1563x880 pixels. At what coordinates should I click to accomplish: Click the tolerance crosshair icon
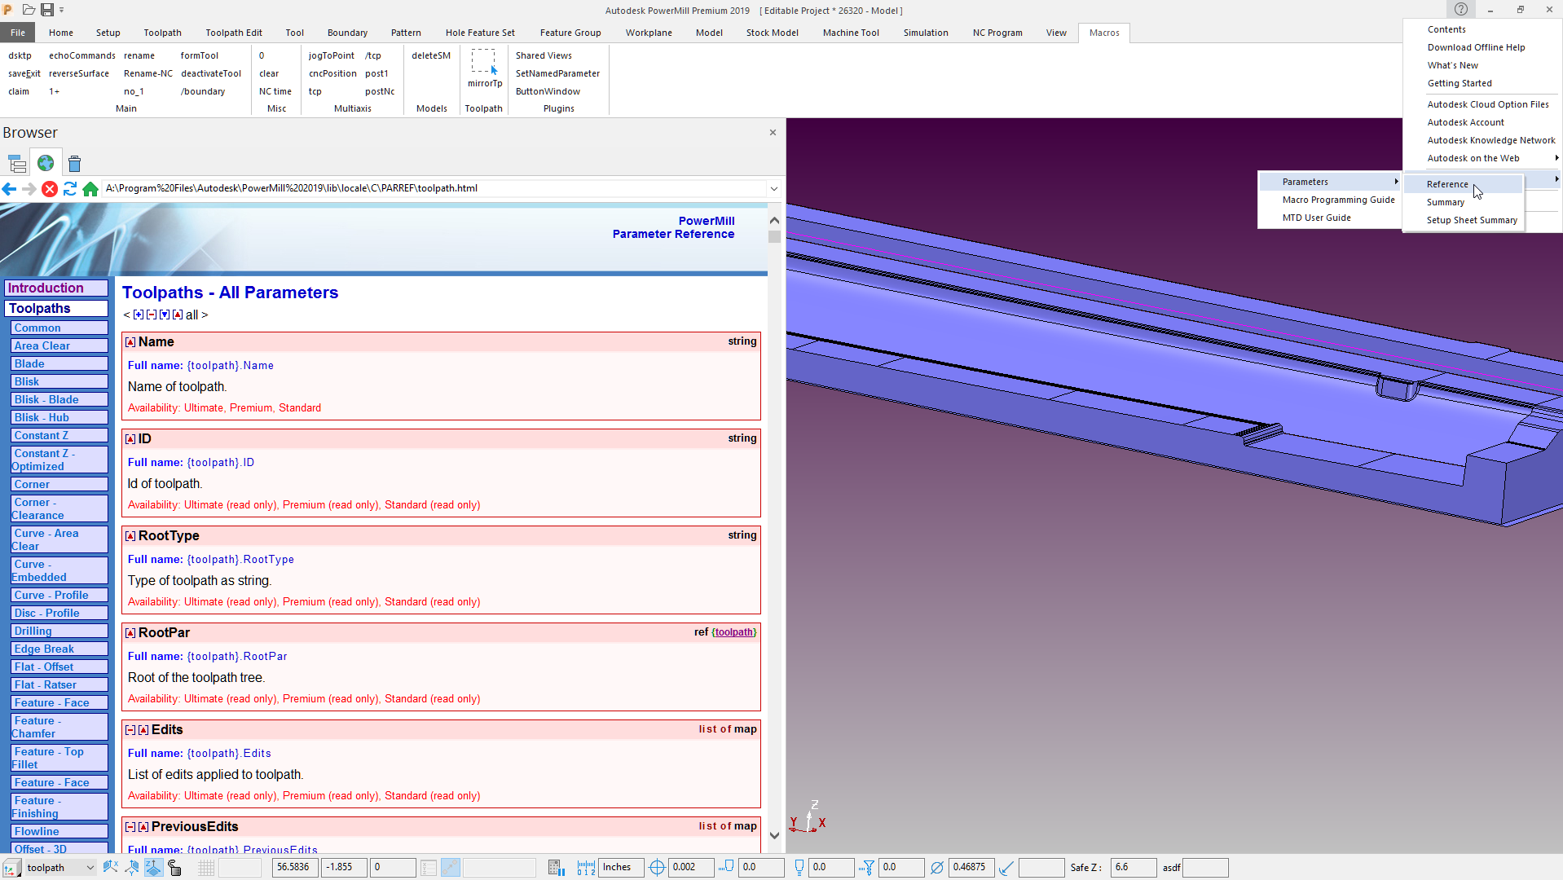[657, 868]
